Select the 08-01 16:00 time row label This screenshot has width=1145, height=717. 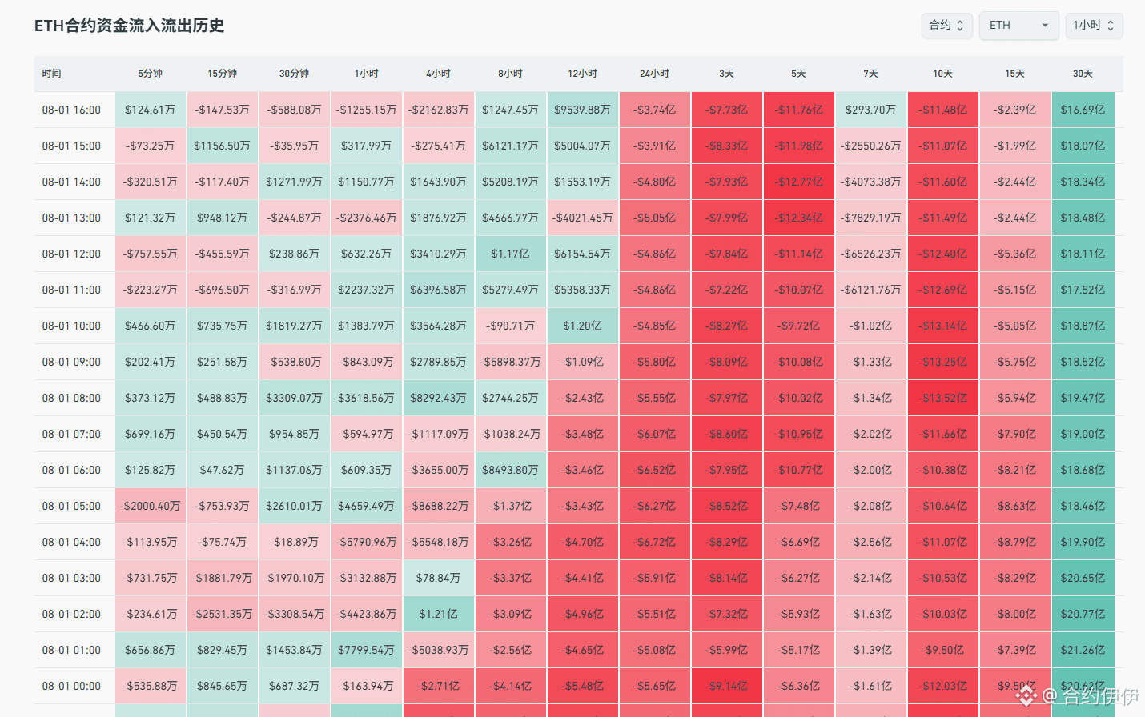click(x=71, y=110)
